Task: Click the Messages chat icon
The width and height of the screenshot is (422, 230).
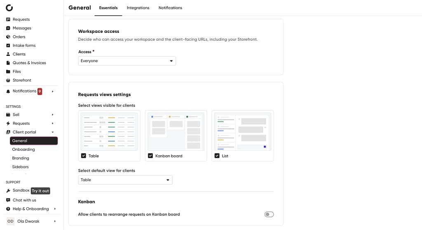Action: (8, 28)
